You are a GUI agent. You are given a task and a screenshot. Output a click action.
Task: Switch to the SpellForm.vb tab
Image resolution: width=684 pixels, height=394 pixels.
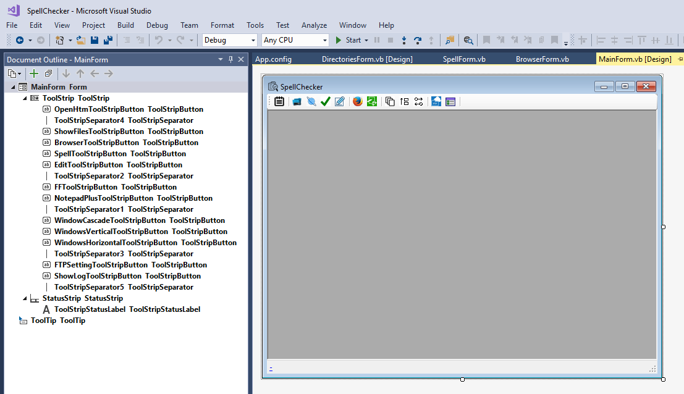[x=464, y=59]
